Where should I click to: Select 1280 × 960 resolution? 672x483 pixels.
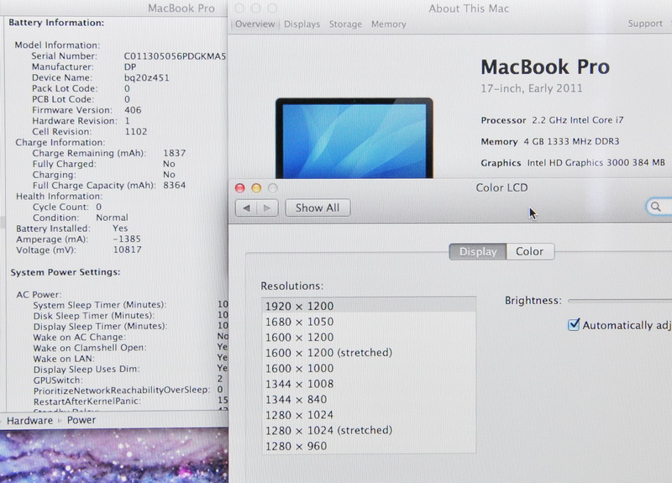click(x=369, y=446)
